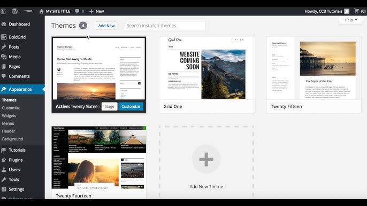The width and height of the screenshot is (367, 206).
Task: Click the Users person icon
Action: tap(4, 170)
